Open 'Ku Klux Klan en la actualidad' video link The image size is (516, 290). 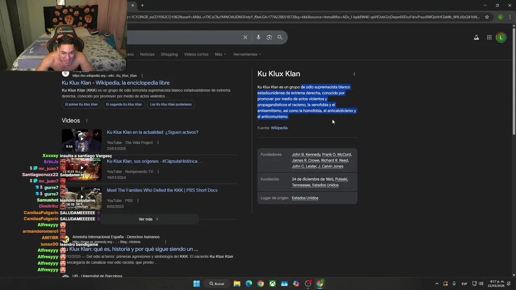tap(152, 132)
